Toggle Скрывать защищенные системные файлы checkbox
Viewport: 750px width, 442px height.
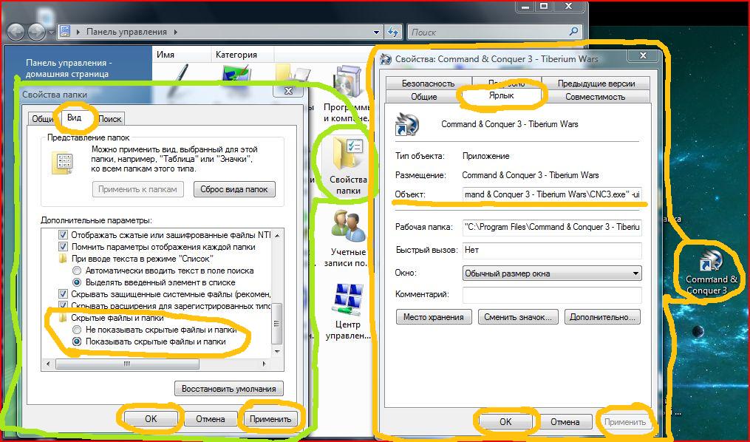click(63, 293)
